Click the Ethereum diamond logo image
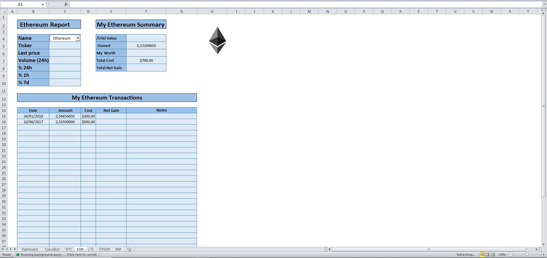547x258 pixels. tap(217, 40)
